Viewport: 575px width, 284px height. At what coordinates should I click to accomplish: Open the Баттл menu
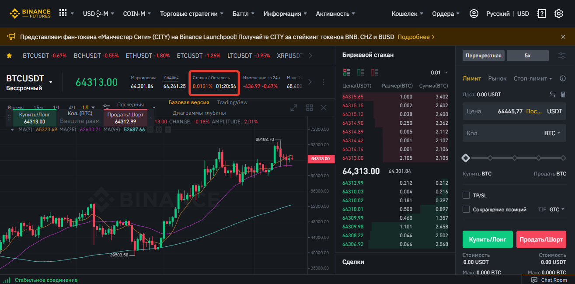(x=244, y=14)
